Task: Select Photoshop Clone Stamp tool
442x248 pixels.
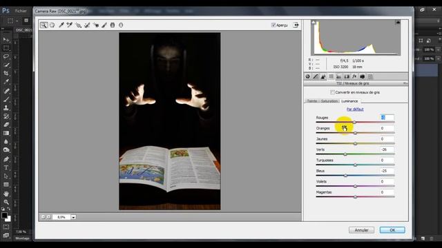Action: point(6,107)
